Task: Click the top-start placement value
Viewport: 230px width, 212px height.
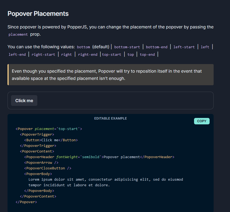Action: pos(112,54)
